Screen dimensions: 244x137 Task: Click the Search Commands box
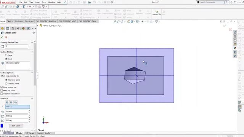point(212,2)
